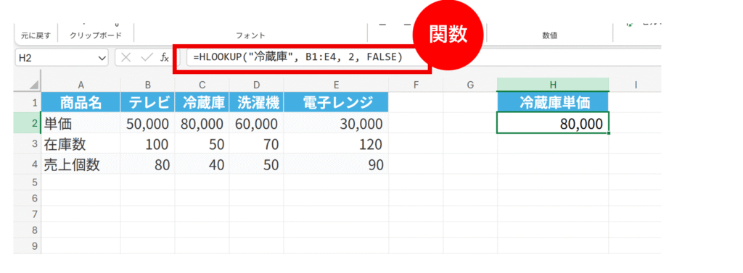Click cell with value 60,000
Screen dimensions: 743x273
click(256, 124)
